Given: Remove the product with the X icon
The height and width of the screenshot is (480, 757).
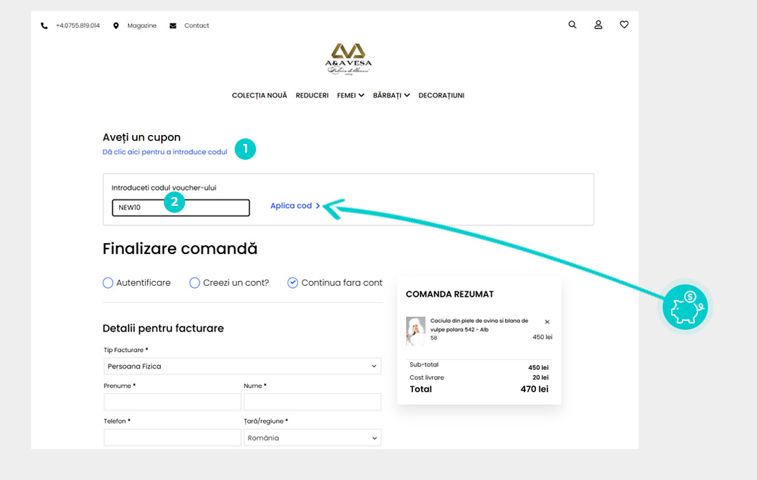Looking at the screenshot, I should coord(547,322).
